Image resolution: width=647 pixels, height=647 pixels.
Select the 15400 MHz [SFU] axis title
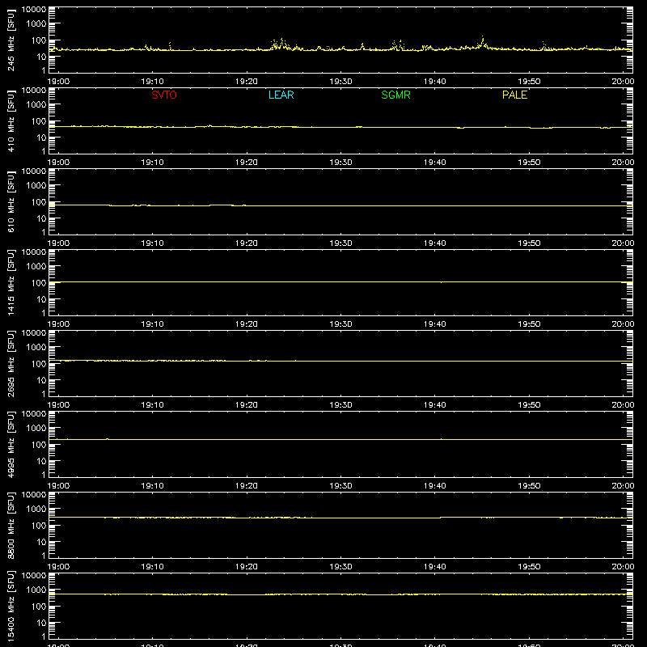(11, 606)
